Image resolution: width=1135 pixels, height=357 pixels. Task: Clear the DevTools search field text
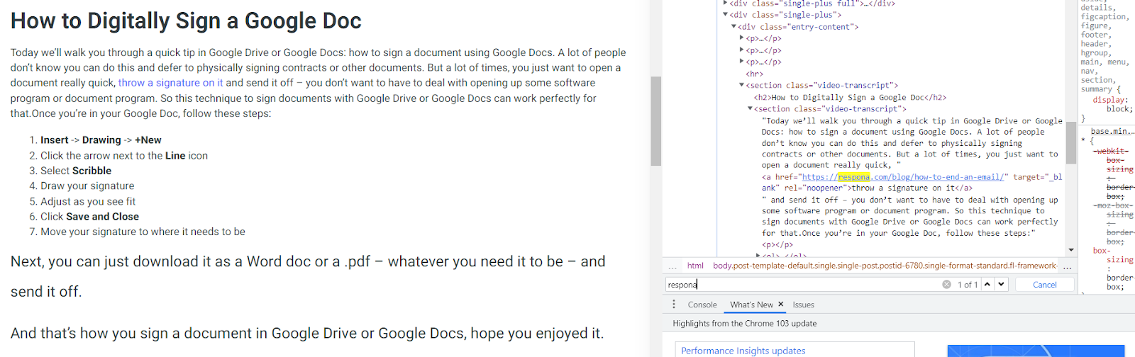(x=946, y=284)
